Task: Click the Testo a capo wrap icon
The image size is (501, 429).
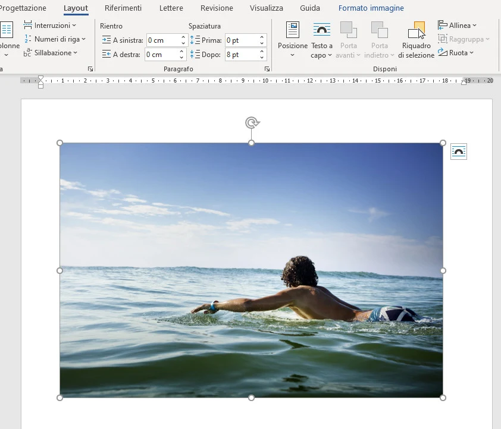Action: coord(322,30)
